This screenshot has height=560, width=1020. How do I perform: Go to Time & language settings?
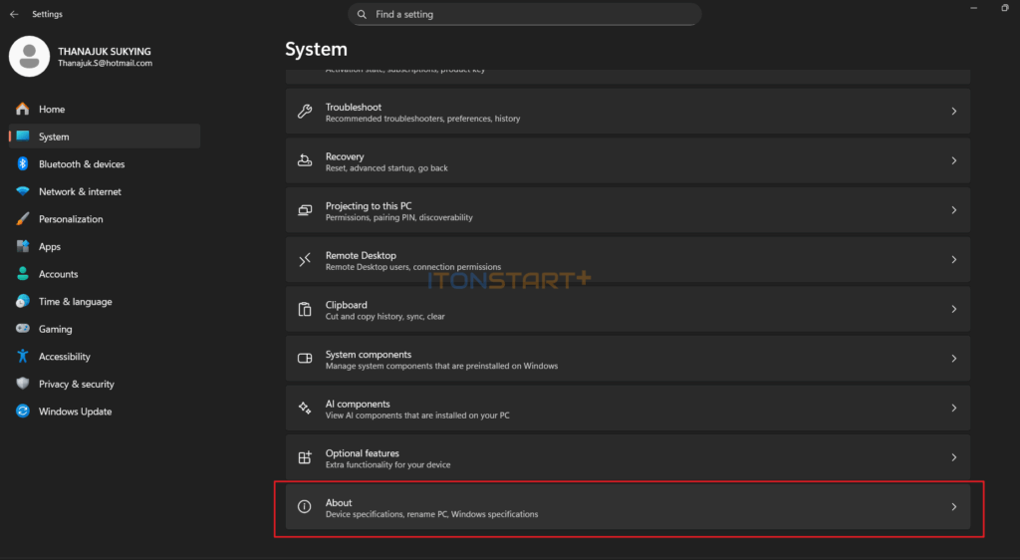click(75, 302)
